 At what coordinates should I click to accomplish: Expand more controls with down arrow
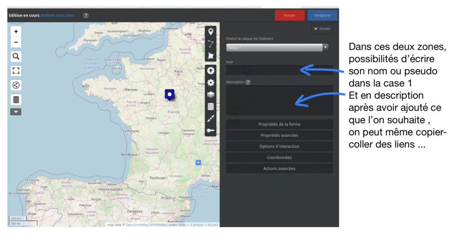point(16,112)
